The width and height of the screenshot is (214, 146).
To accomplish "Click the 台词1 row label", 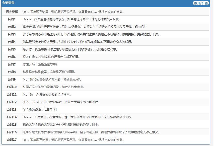I will tap(12, 19).
